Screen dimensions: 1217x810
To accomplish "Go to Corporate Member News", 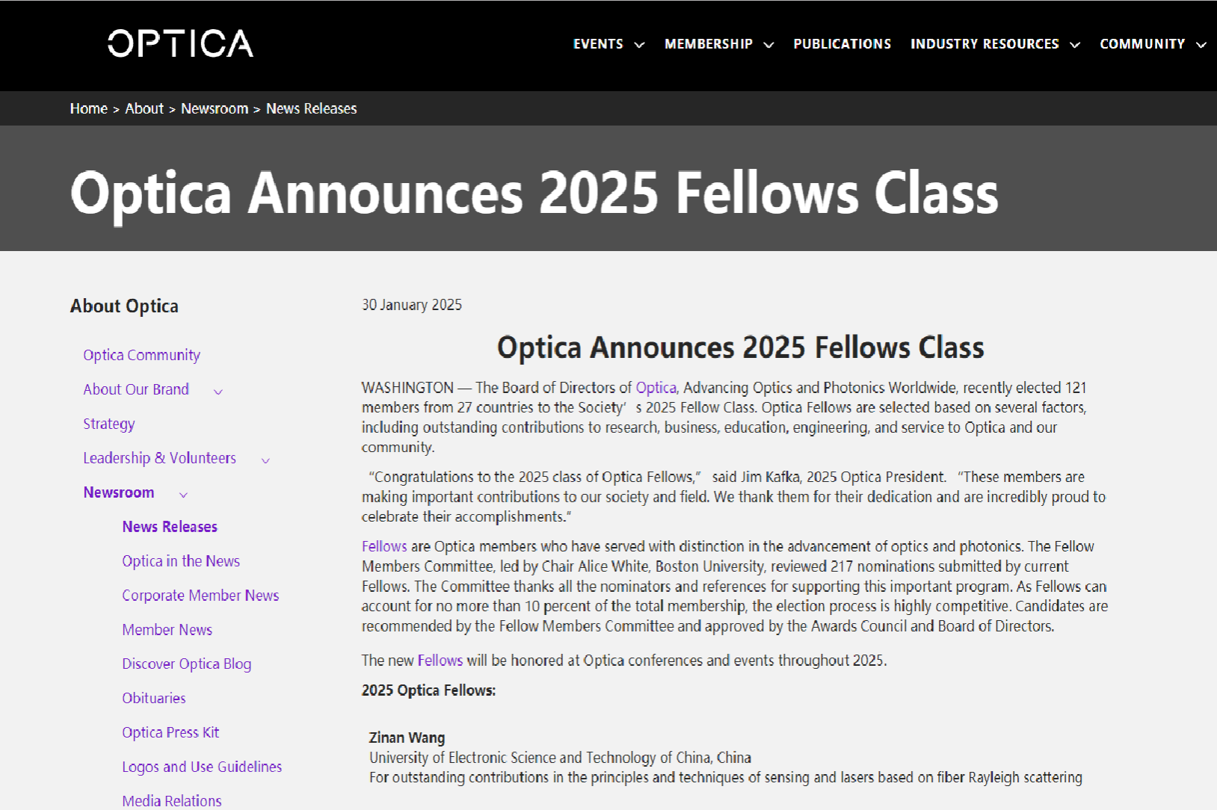I will coord(200,596).
